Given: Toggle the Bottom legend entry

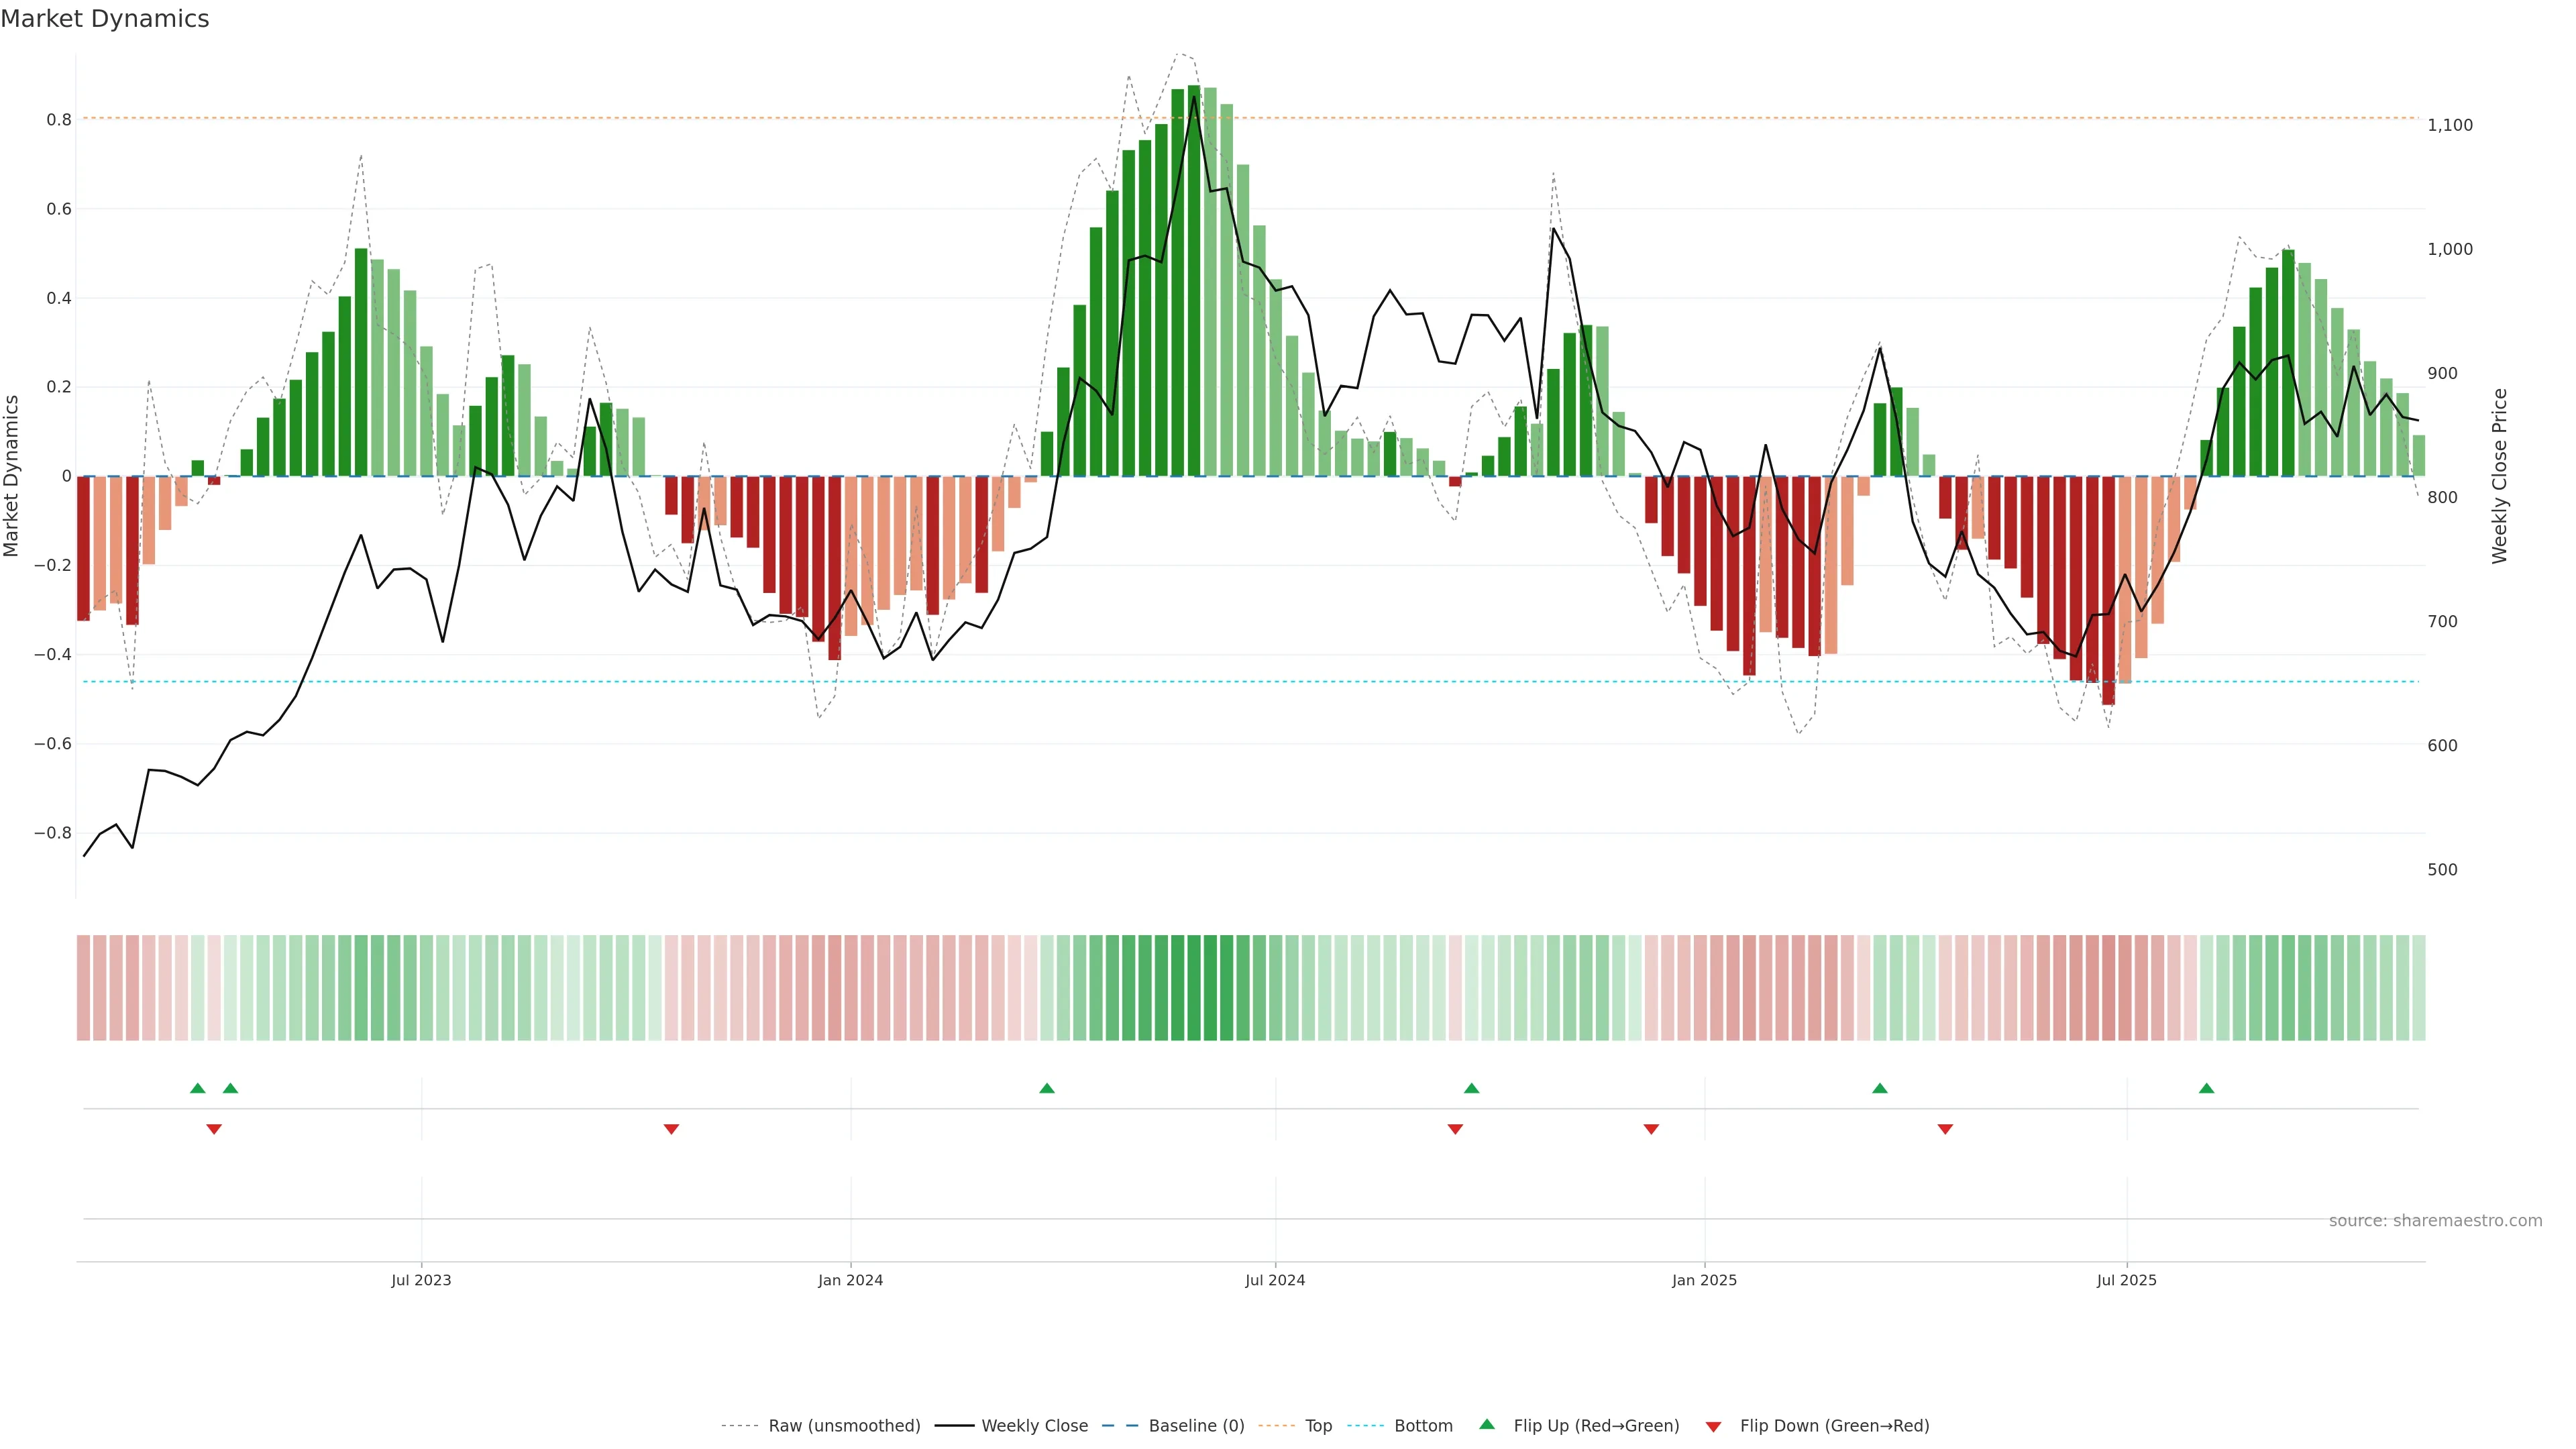Looking at the screenshot, I should pos(1423,1426).
